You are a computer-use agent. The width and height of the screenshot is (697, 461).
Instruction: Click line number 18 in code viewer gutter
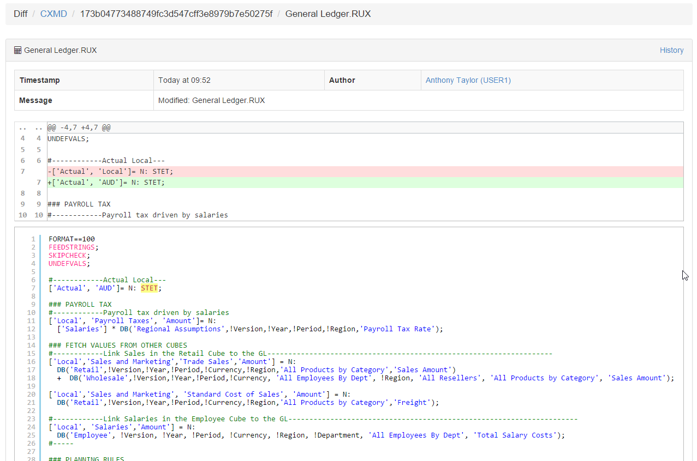coord(32,378)
